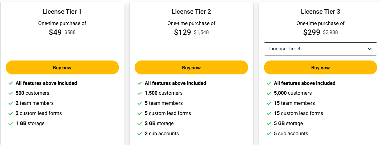Click checkmark beside 1,500 customers
The image size is (381, 145).
(x=140, y=93)
